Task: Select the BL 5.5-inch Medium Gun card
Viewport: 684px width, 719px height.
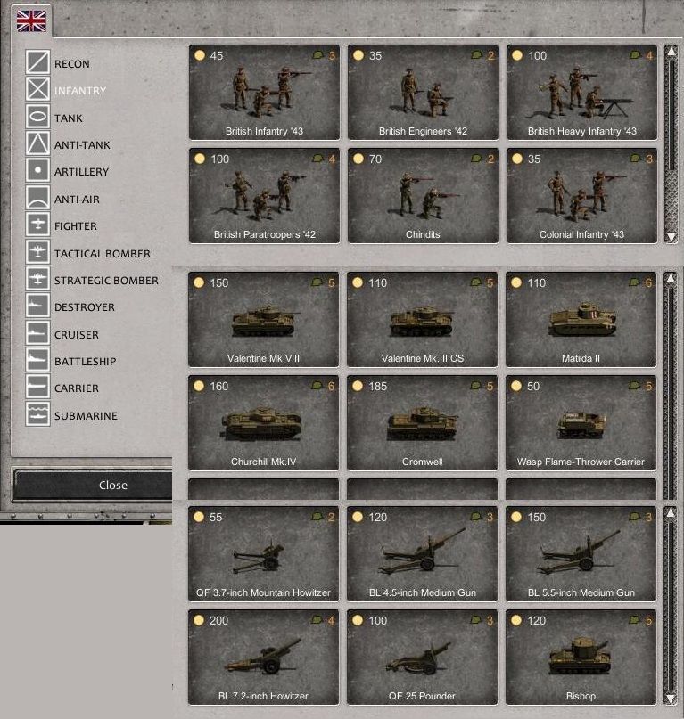Action: click(581, 553)
